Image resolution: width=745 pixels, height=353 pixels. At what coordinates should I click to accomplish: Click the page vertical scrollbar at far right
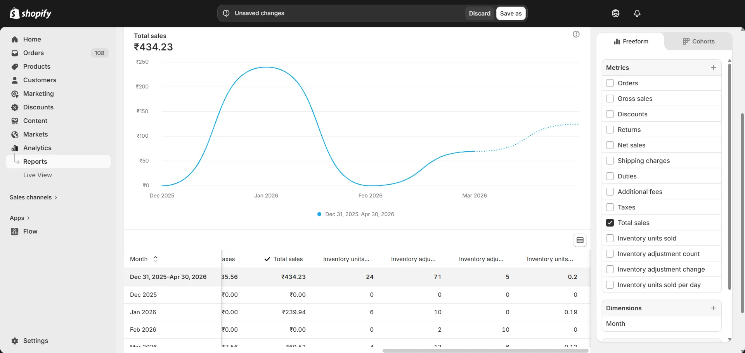pos(743,213)
